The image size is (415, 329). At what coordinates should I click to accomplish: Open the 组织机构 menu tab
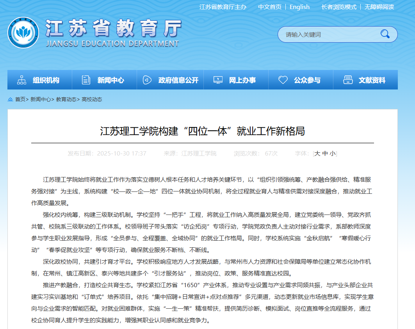pyautogui.click(x=46, y=80)
